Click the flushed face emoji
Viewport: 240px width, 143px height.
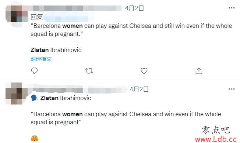(x=35, y=138)
